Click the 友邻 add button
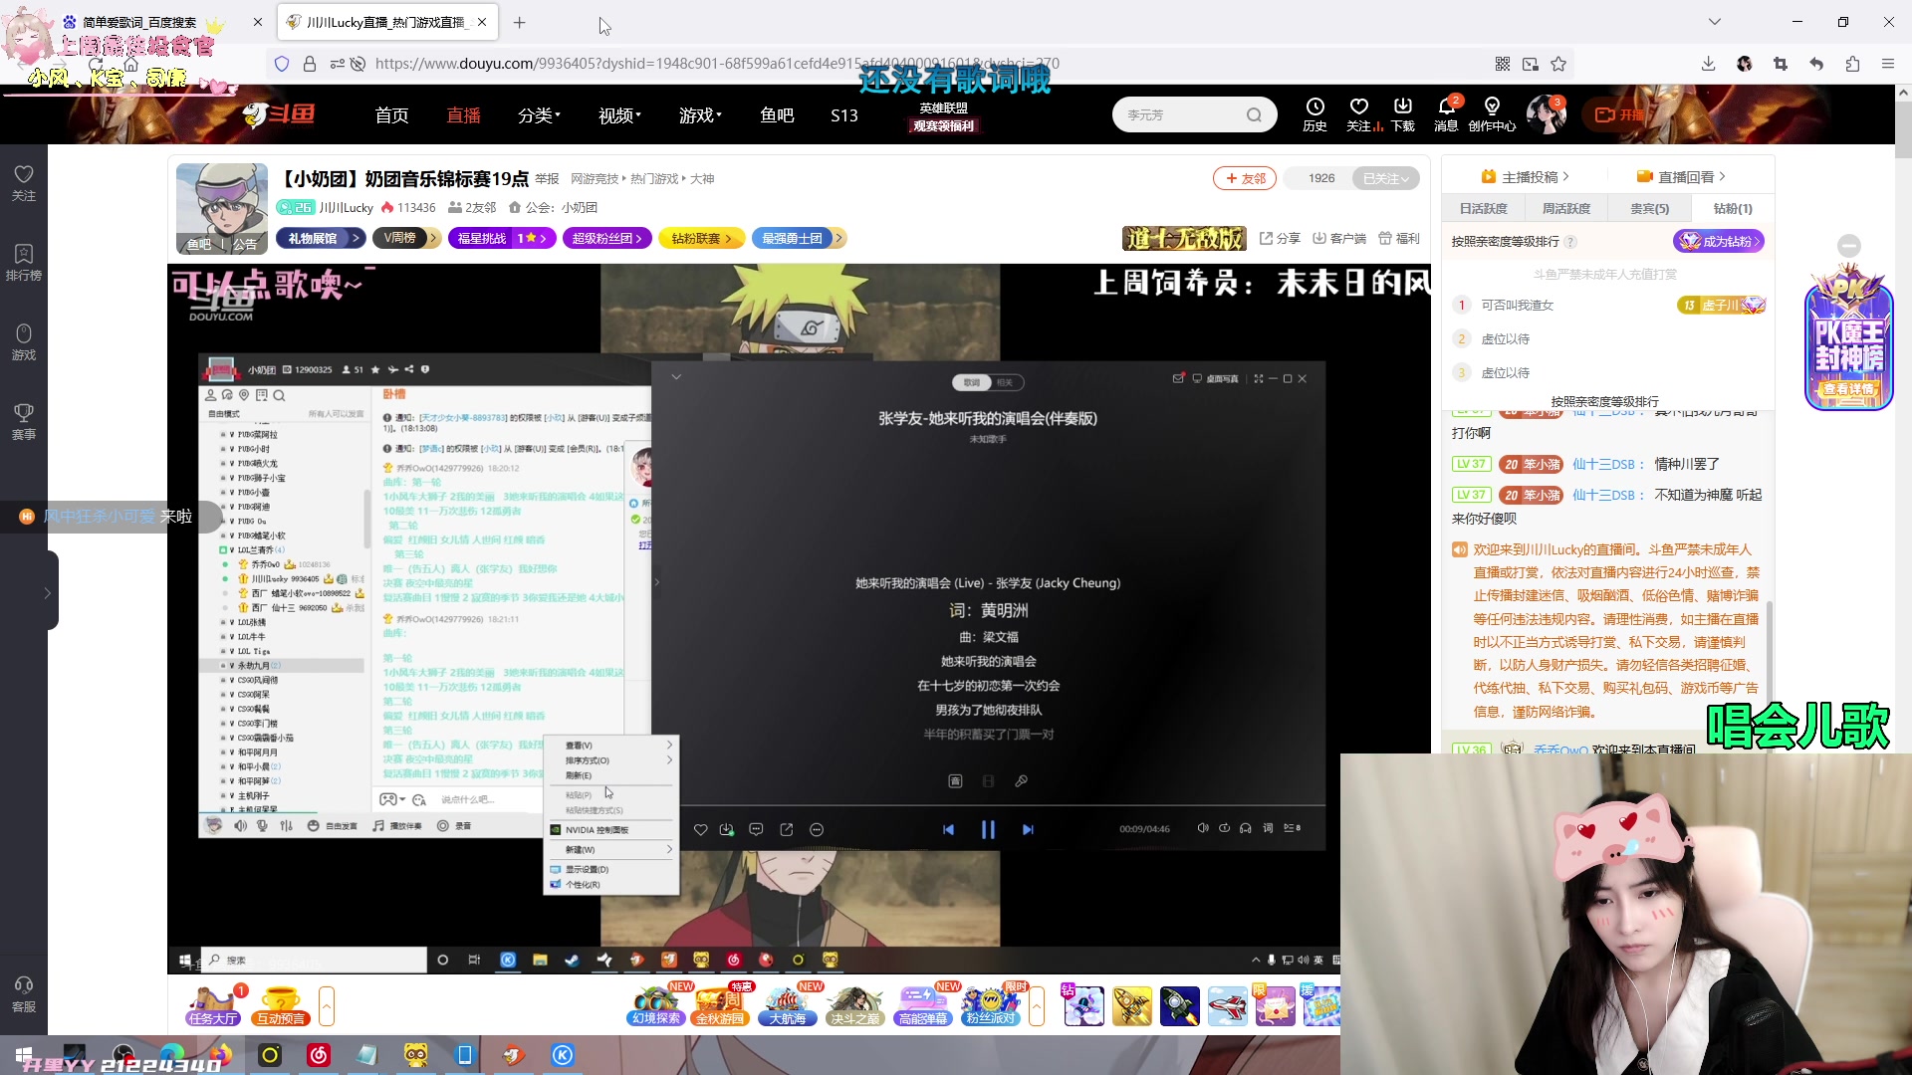 click(1245, 178)
